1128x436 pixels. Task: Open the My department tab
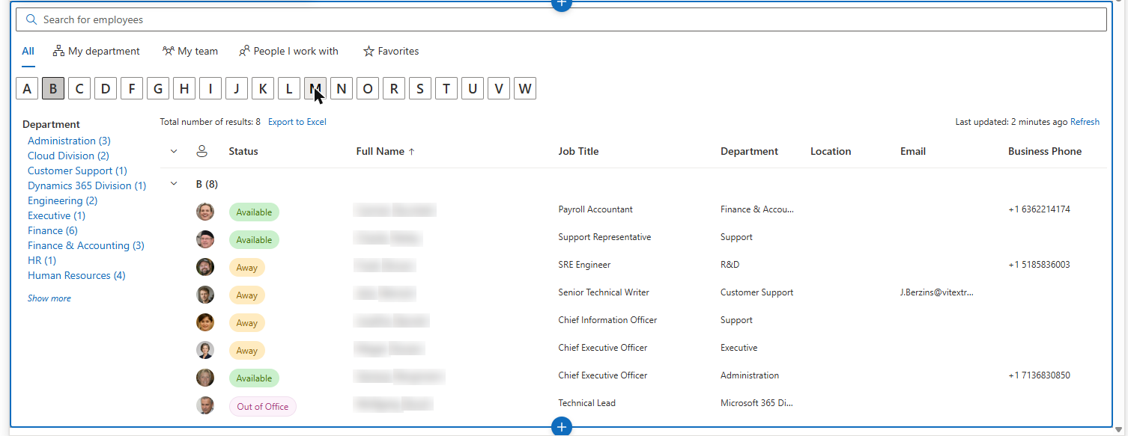96,52
